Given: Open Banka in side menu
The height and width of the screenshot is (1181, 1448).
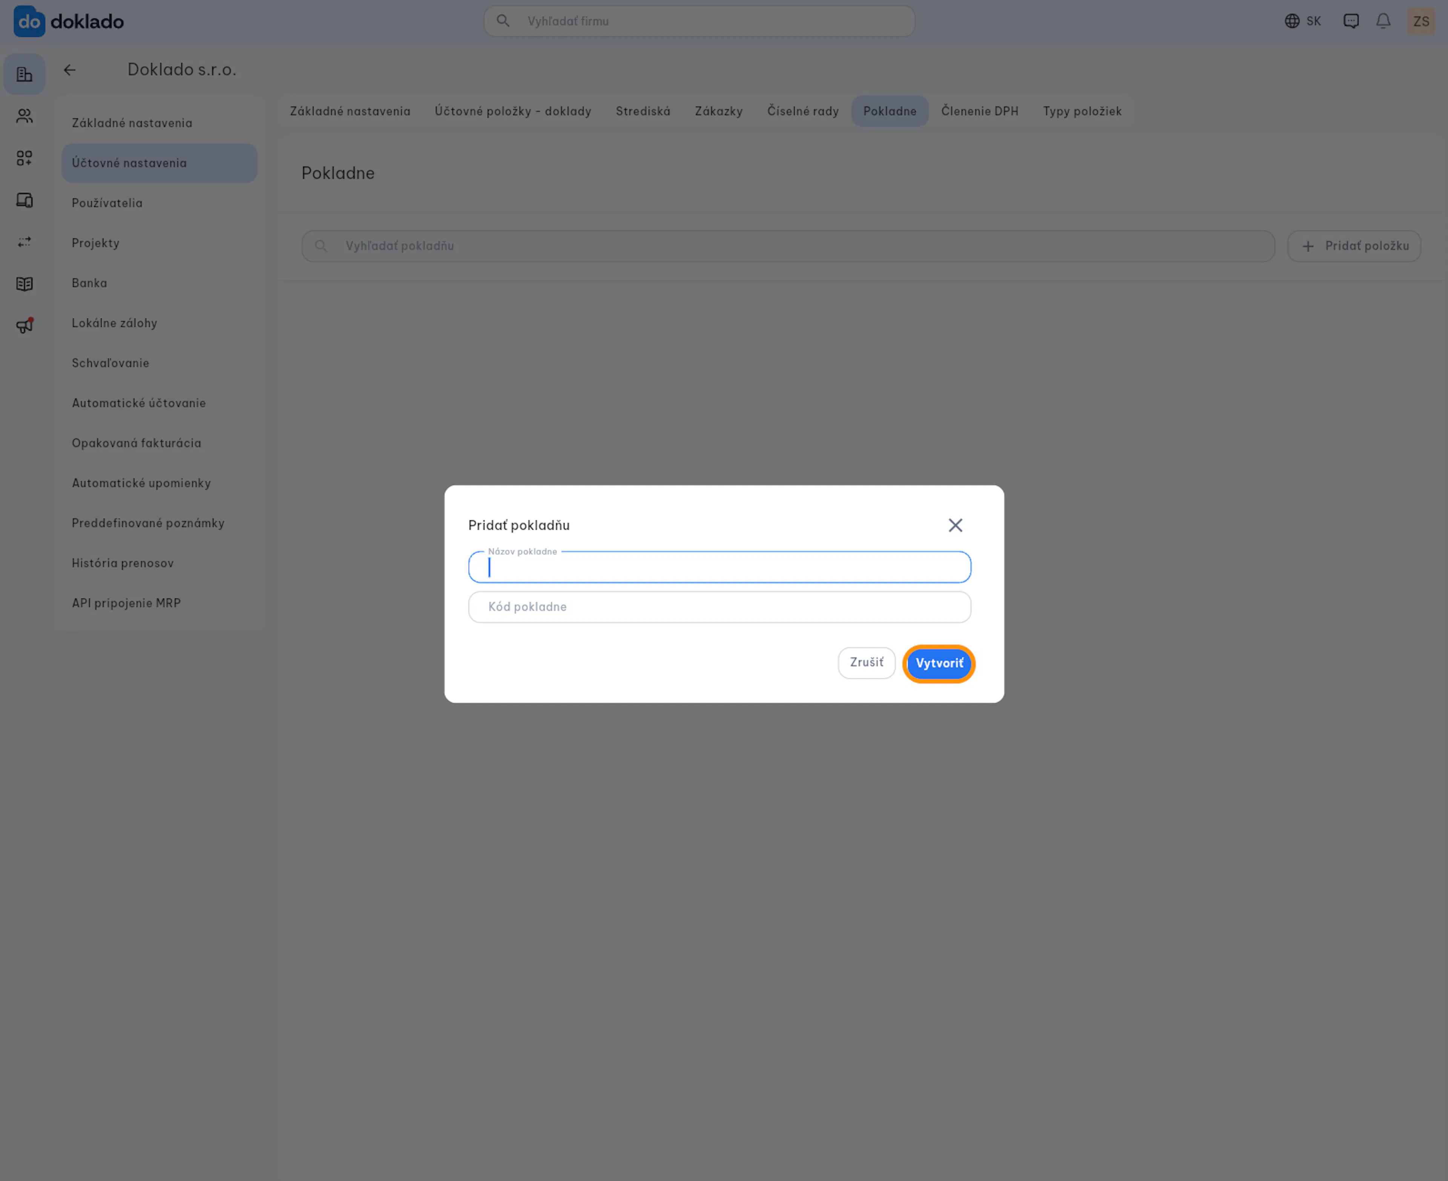Looking at the screenshot, I should click(x=159, y=283).
